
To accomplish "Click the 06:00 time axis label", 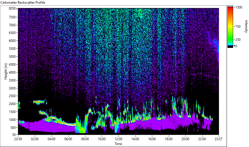I will [x=68, y=139].
